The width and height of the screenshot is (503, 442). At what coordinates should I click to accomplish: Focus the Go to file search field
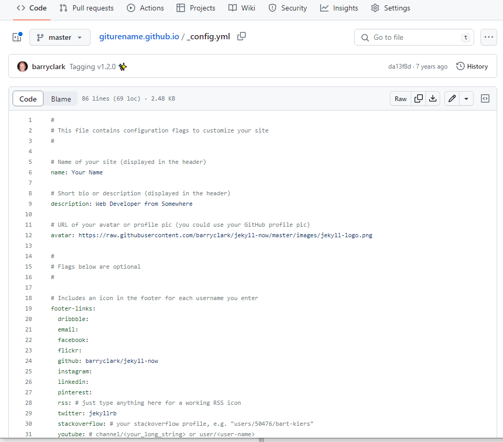coord(414,37)
